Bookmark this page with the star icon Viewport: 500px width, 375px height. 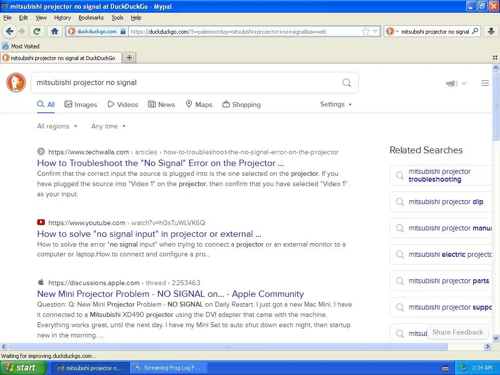click(x=365, y=31)
